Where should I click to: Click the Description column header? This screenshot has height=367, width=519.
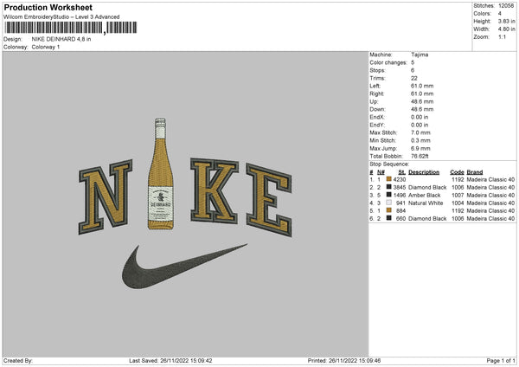[424, 172]
